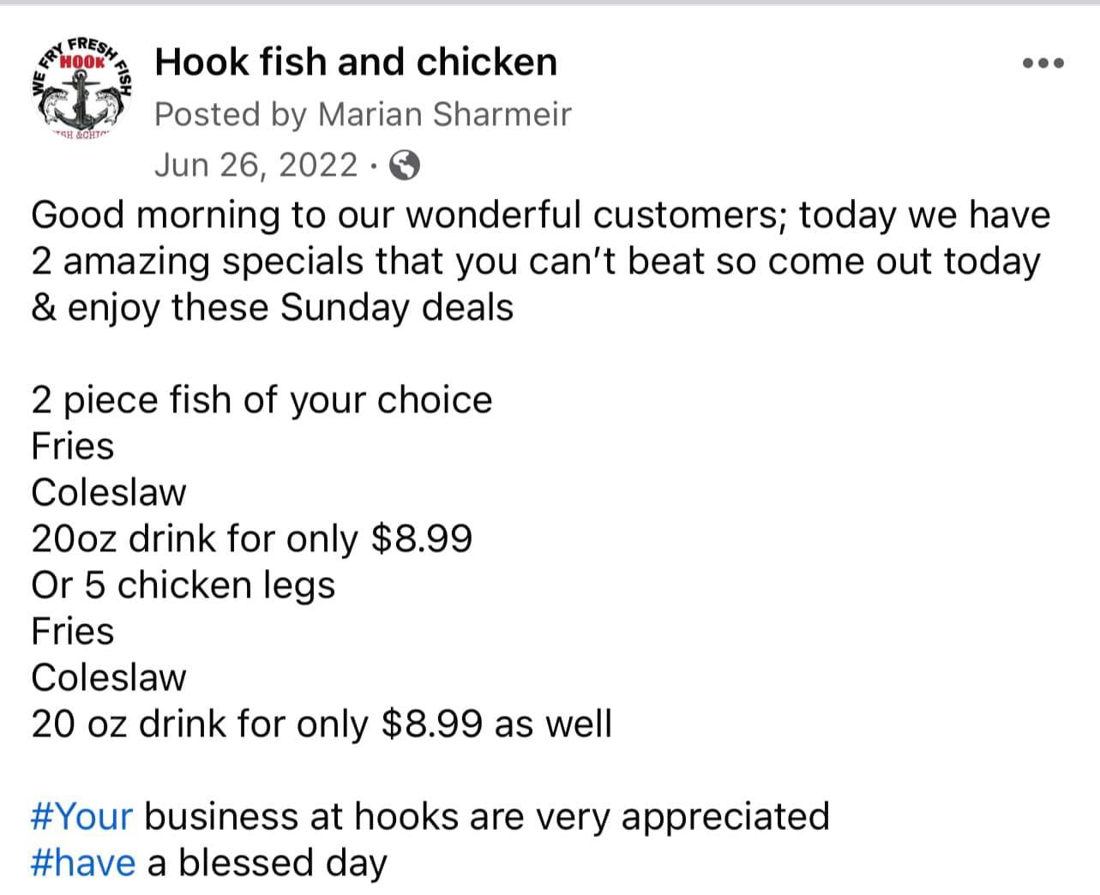1100x895 pixels.
Task: Click the 'Good morning to our wonderful customers' line
Action: pos(540,214)
